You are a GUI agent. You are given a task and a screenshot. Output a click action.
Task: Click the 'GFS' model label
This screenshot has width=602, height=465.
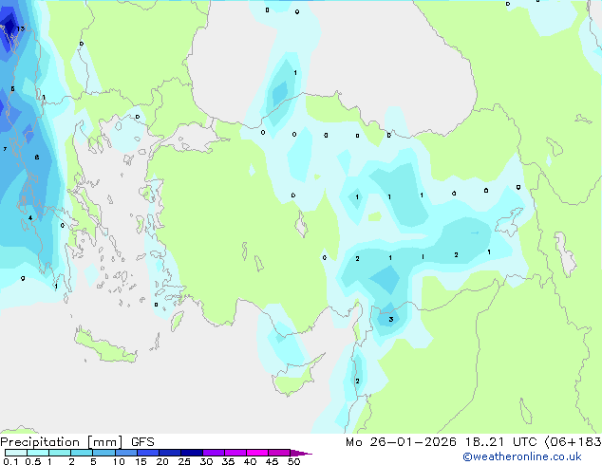pos(142,442)
